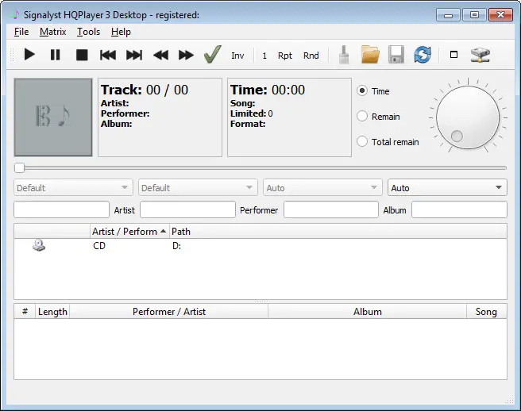Image resolution: width=521 pixels, height=411 pixels.
Task: Click the HQPlayer app icon in title bar
Action: click(14, 14)
